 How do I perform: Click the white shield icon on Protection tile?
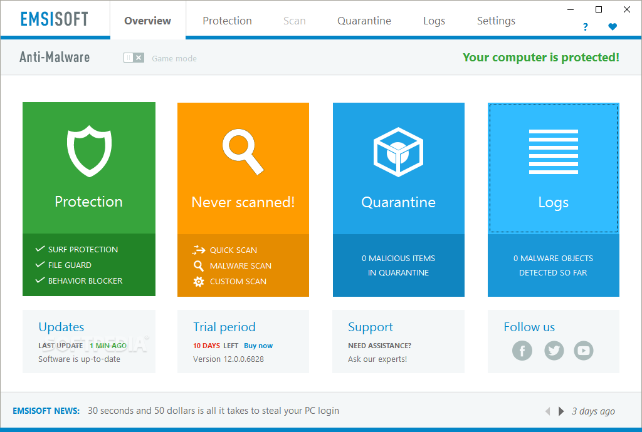point(89,151)
